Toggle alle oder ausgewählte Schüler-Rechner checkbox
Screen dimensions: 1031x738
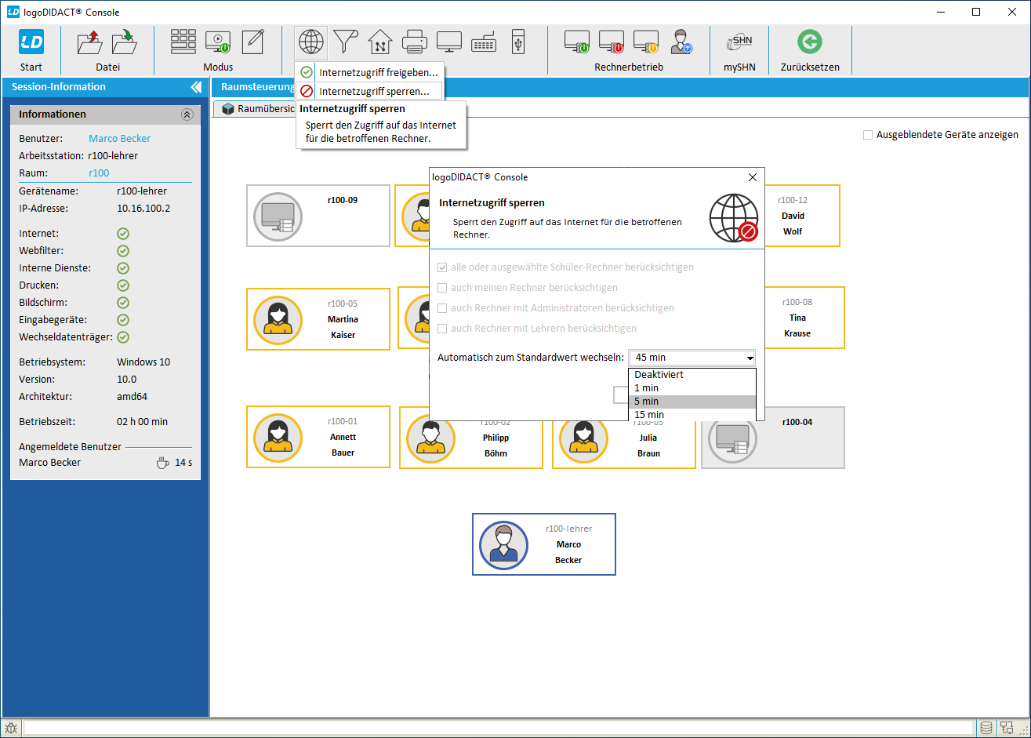(442, 267)
